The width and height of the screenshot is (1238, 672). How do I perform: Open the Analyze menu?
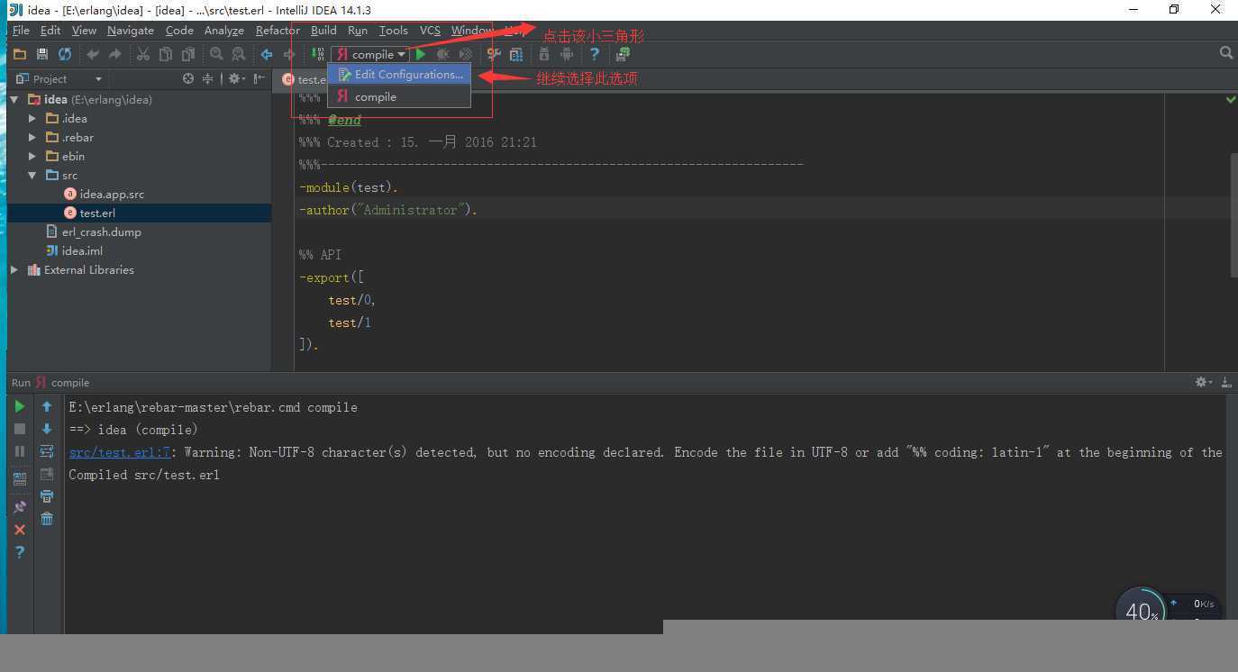pos(224,30)
